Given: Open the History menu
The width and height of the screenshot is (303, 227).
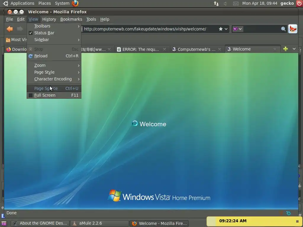Looking at the screenshot, I should [x=49, y=19].
